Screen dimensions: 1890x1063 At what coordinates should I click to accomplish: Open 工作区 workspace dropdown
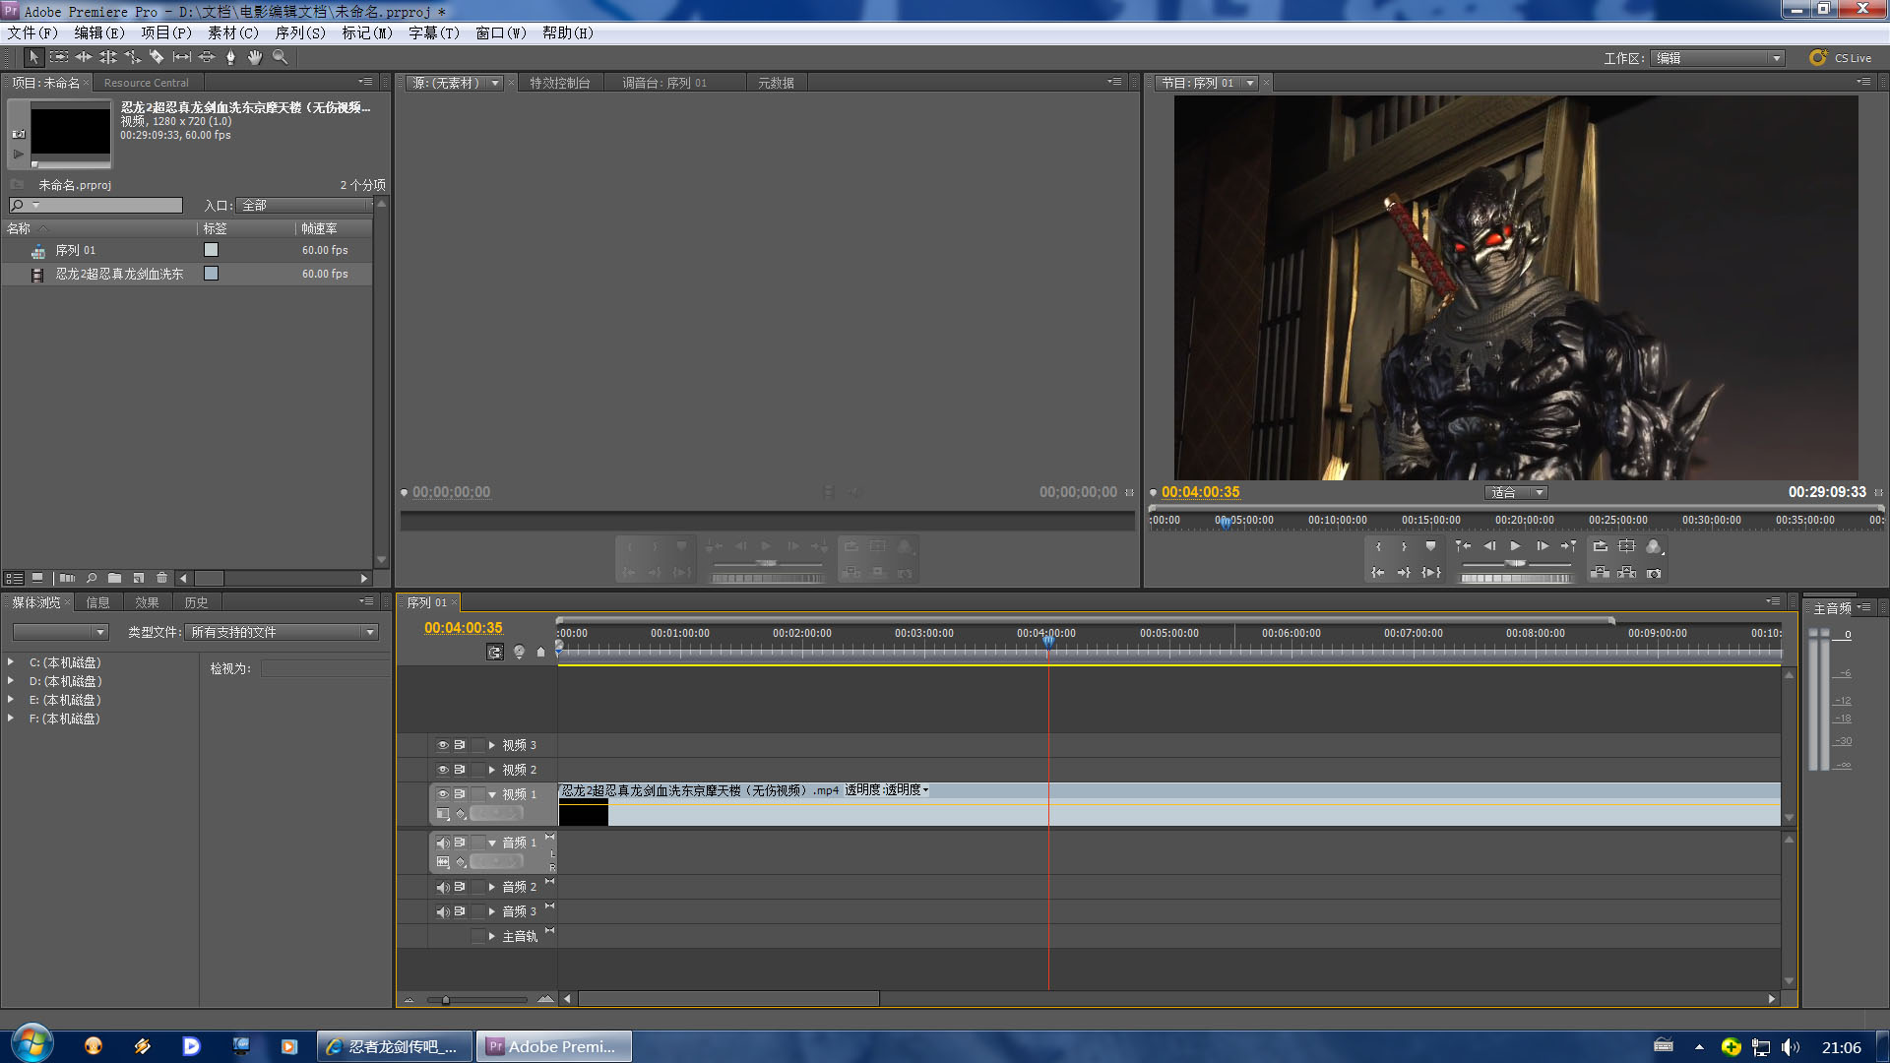pyautogui.click(x=1718, y=58)
